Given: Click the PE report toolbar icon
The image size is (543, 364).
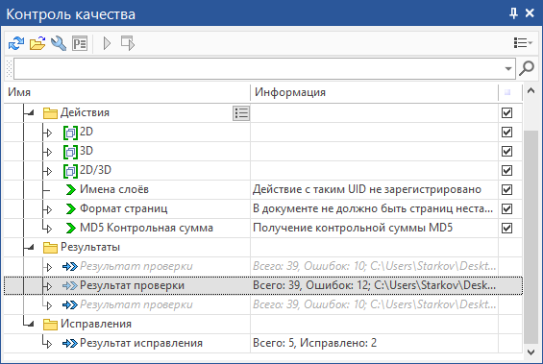Looking at the screenshot, I should point(80,43).
